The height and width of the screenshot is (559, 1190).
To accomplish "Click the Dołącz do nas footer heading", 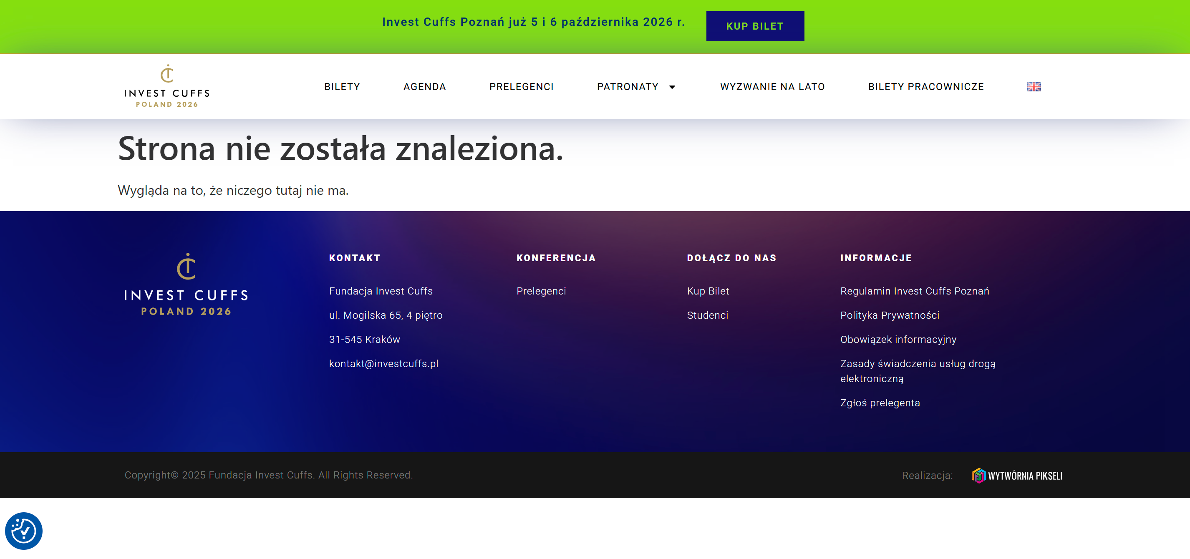I will (731, 258).
